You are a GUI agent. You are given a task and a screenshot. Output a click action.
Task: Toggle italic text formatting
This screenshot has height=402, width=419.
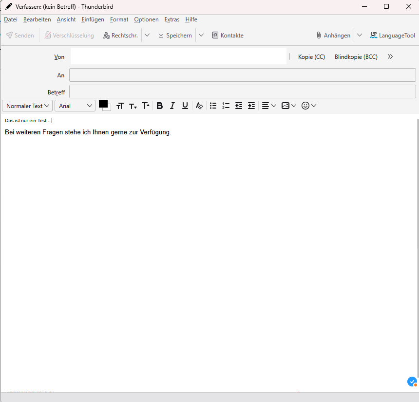coord(172,106)
